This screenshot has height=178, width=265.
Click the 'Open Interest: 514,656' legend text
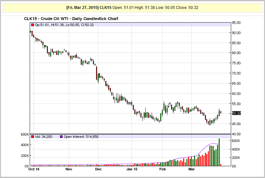tap(81, 137)
